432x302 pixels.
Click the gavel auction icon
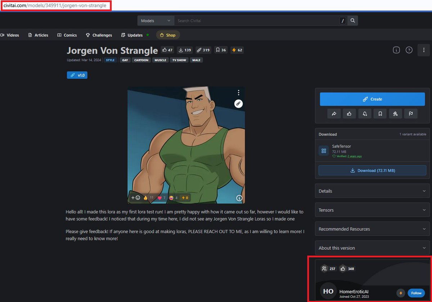395,114
